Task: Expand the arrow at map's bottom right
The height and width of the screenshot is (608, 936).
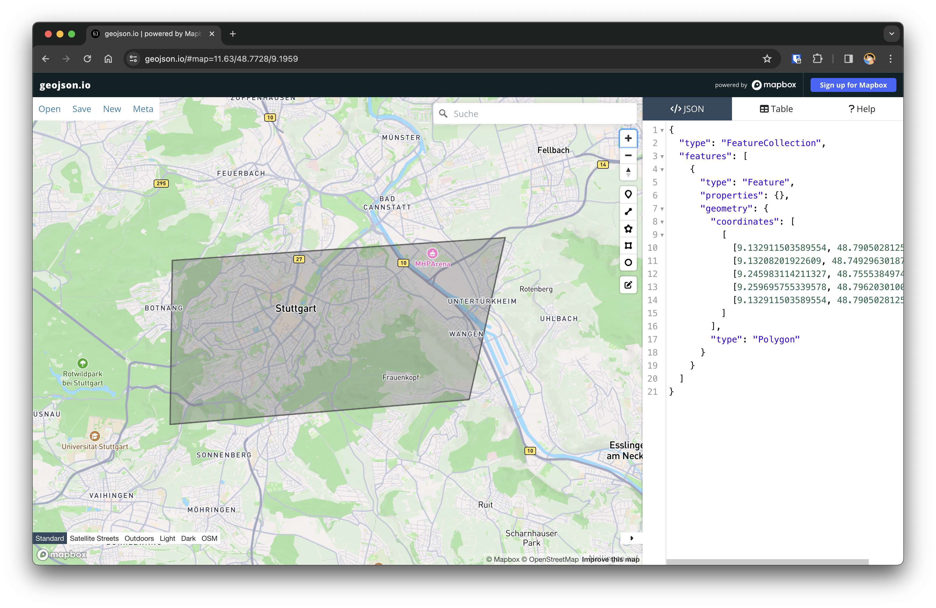Action: [632, 538]
